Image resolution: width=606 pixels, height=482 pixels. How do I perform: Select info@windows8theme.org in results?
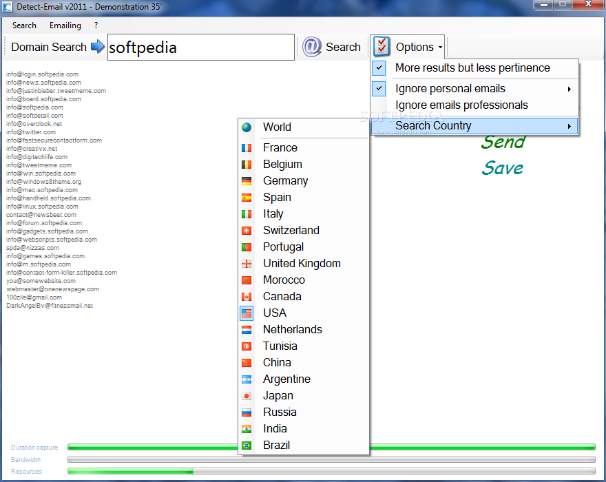pyautogui.click(x=43, y=182)
